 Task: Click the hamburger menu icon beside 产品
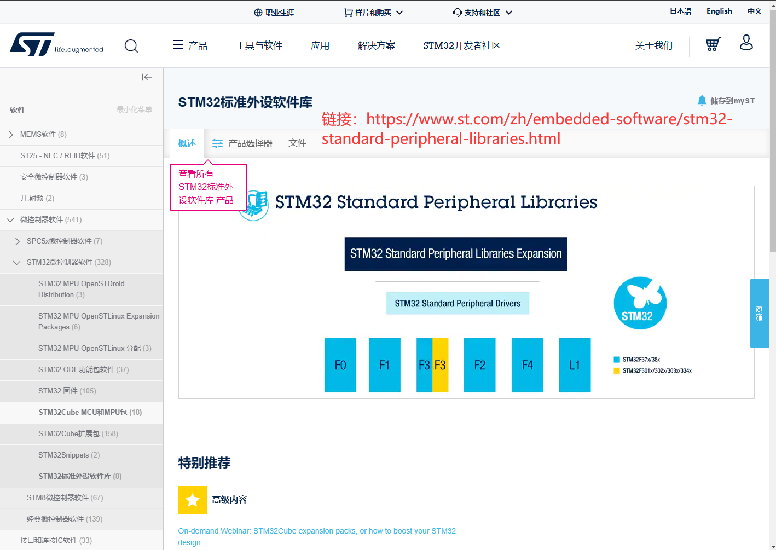[x=178, y=45]
